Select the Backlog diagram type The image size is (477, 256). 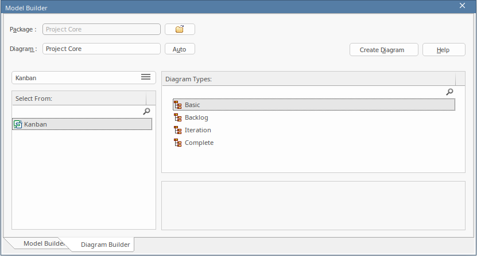(x=196, y=117)
